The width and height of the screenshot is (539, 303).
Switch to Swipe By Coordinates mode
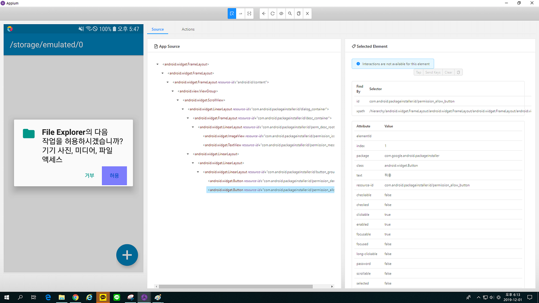[x=249, y=13]
